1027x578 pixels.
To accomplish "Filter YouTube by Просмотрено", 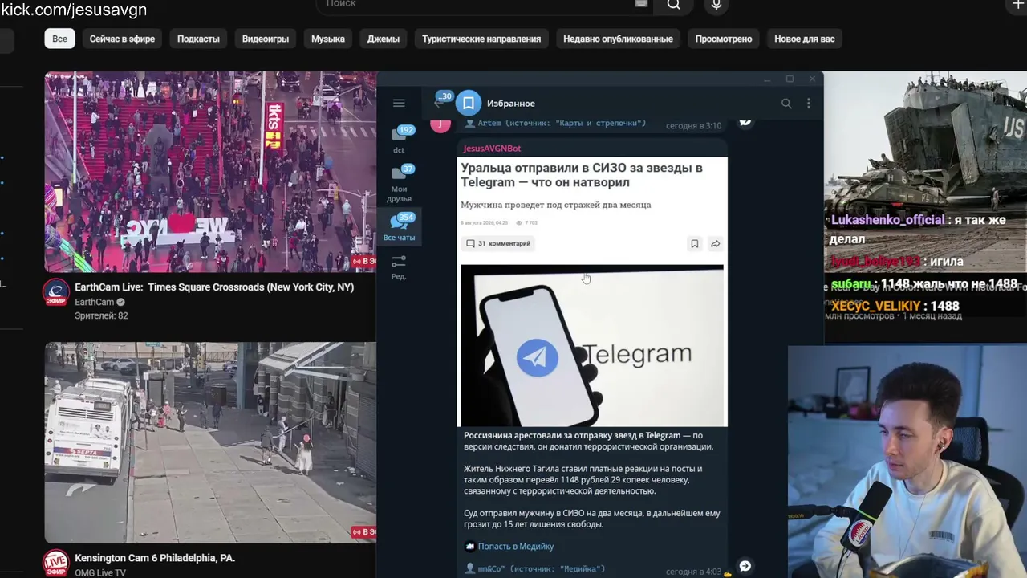I will tap(724, 39).
